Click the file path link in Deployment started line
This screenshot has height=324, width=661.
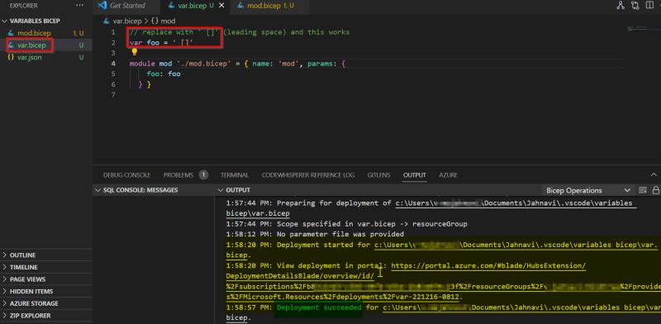coord(516,245)
